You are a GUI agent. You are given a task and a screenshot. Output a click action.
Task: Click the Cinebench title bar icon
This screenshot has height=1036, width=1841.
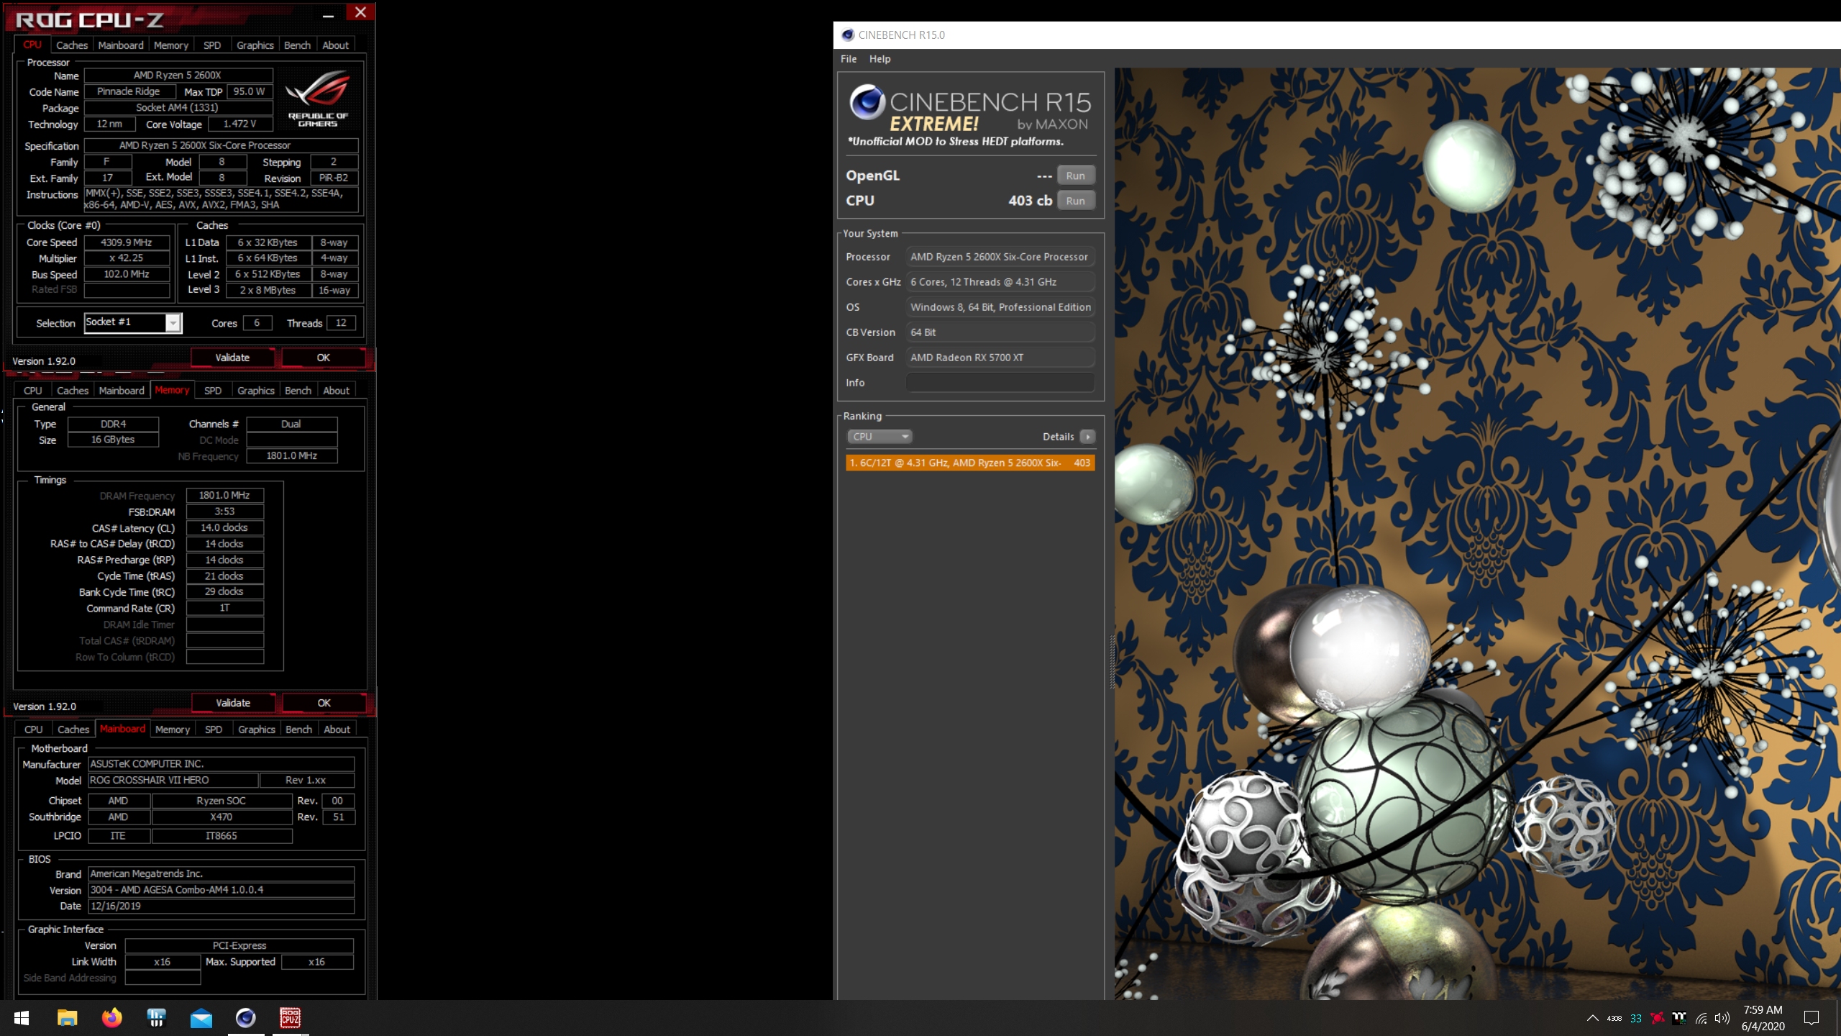(x=848, y=35)
